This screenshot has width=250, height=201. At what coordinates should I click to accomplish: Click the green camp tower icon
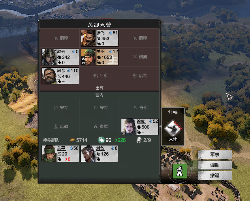point(180,171)
